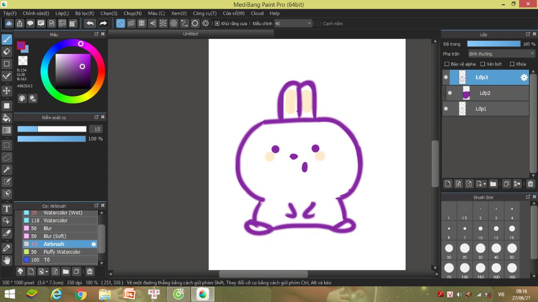Select the Text tool
This screenshot has width=538, height=302.
(7, 209)
